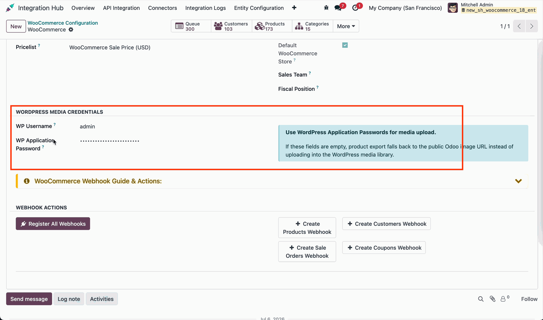The image size is (543, 320).
Task: Click the paperclip attachments icon
Action: [x=493, y=299]
